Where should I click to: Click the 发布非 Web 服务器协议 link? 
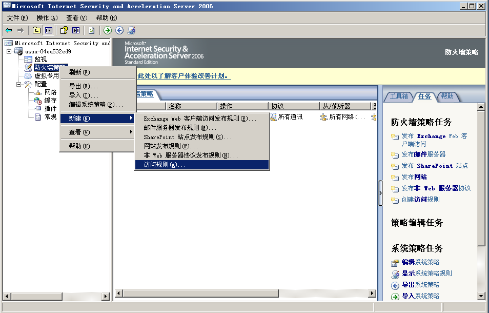[x=436, y=188]
